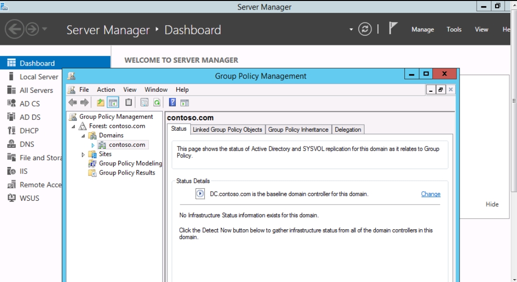Screen dimensions: 517x282
Task: Open the Window menu
Action: 156,90
